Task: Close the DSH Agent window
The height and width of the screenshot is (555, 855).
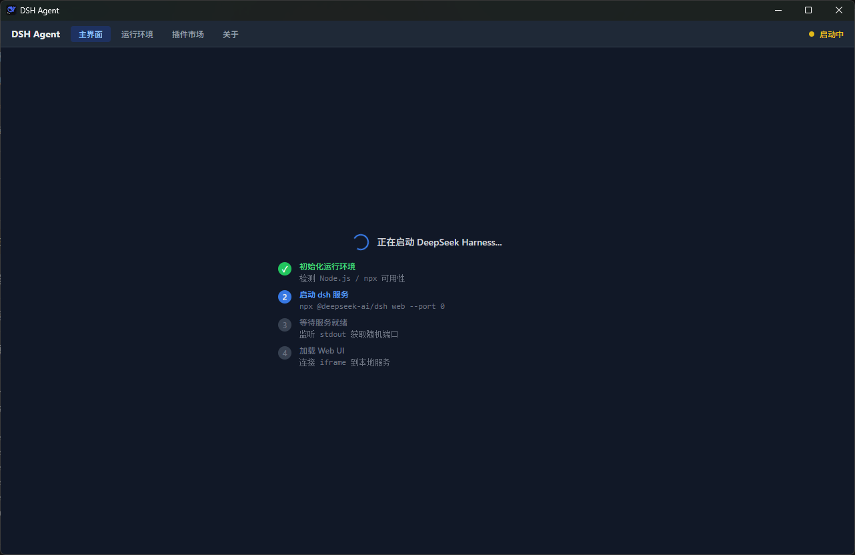Action: [x=839, y=10]
